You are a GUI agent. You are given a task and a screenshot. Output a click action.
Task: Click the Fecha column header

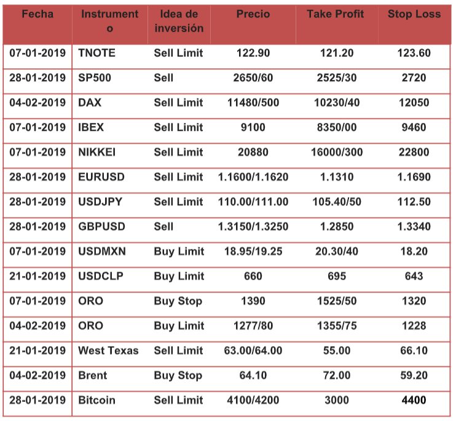point(37,14)
